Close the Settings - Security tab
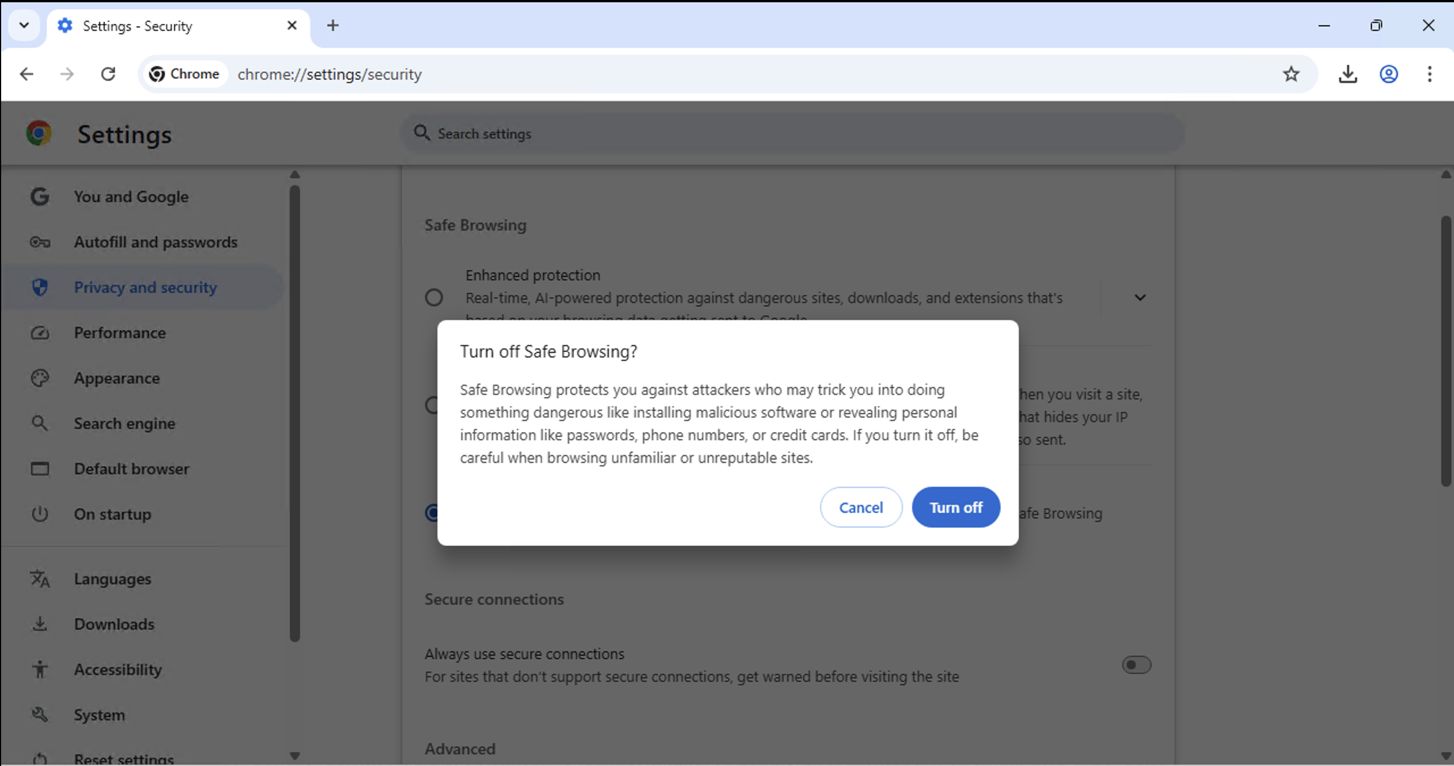 [292, 26]
